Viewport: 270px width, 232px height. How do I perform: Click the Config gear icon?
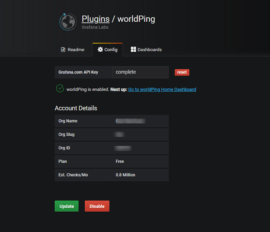tap(100, 49)
